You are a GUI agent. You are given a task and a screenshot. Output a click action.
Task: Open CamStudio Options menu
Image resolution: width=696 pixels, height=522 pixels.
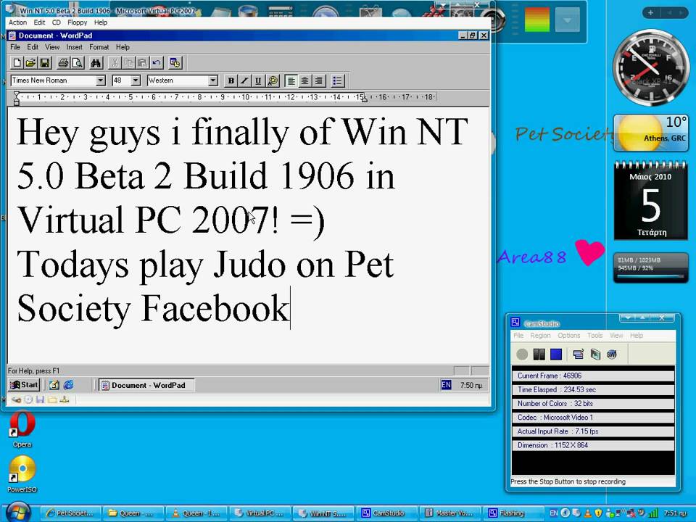(569, 336)
